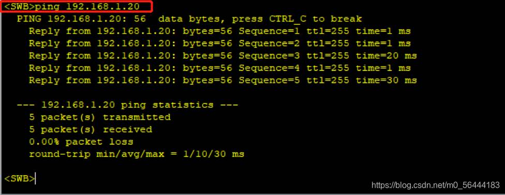This screenshot has width=505, height=195.
Task: Click the 0.00% packet loss line
Action: (x=81, y=142)
